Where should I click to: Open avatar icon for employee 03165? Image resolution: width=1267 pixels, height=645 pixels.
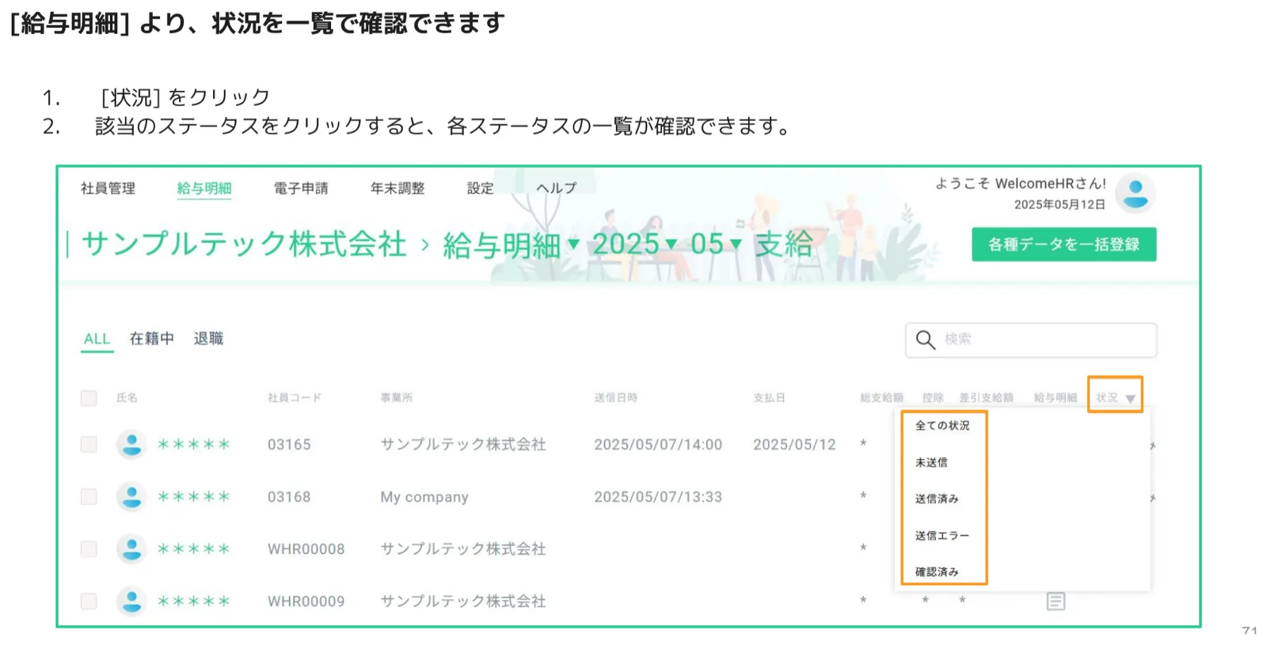(131, 445)
